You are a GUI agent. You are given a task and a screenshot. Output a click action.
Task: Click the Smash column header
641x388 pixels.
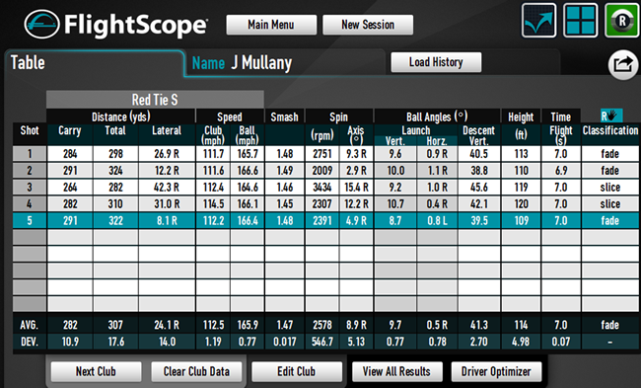[285, 117]
